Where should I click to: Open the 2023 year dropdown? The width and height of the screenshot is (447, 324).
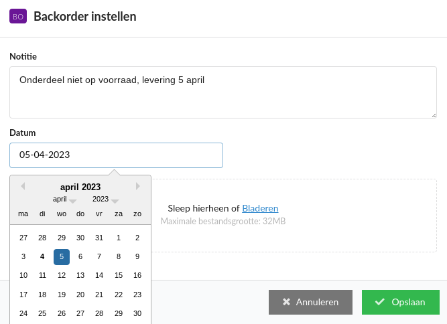pos(105,199)
